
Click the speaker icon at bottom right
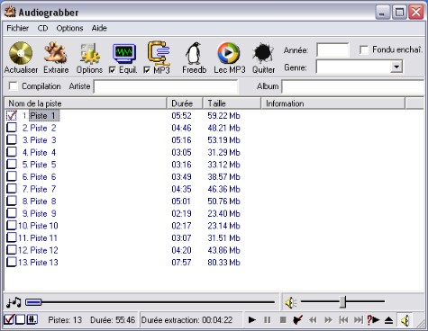[x=405, y=320]
